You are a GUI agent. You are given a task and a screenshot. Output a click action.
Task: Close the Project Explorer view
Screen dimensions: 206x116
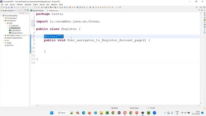tap(15, 11)
